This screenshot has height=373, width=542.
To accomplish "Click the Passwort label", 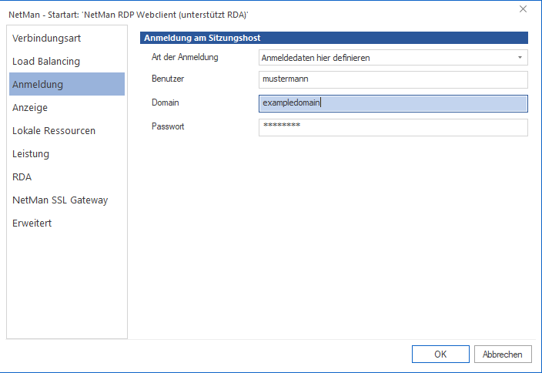I will pos(168,126).
